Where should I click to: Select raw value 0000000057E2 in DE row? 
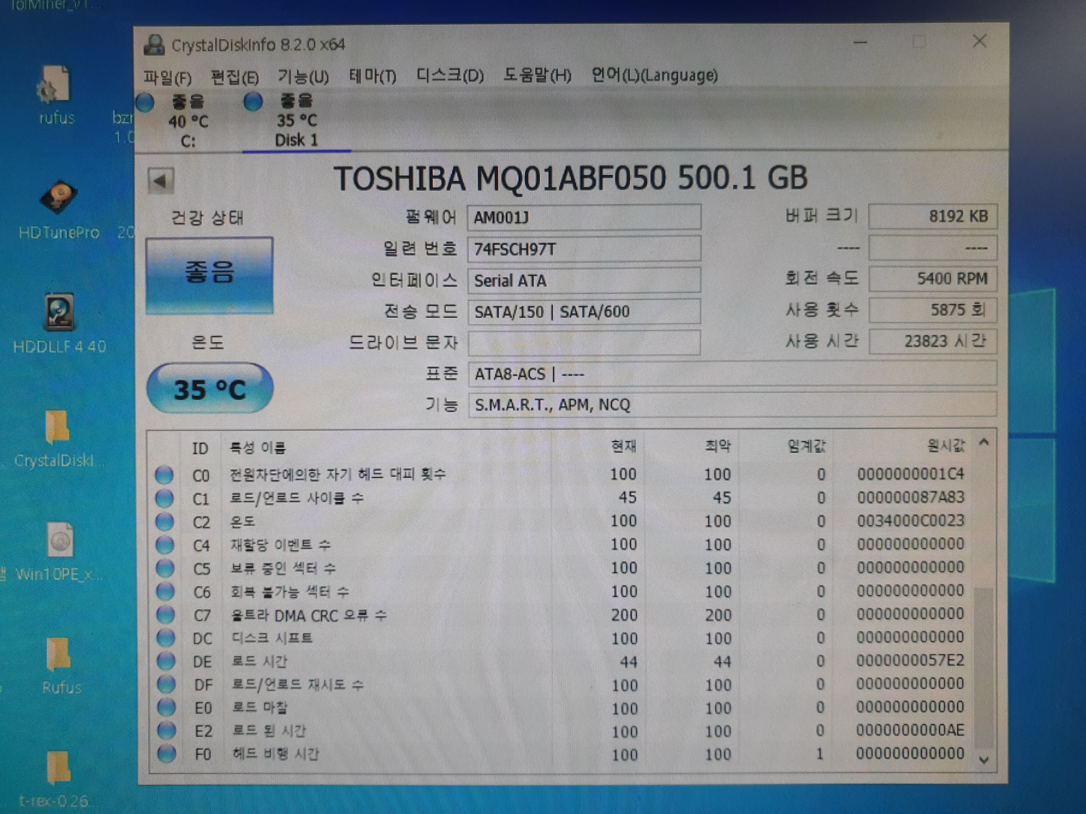(x=910, y=660)
